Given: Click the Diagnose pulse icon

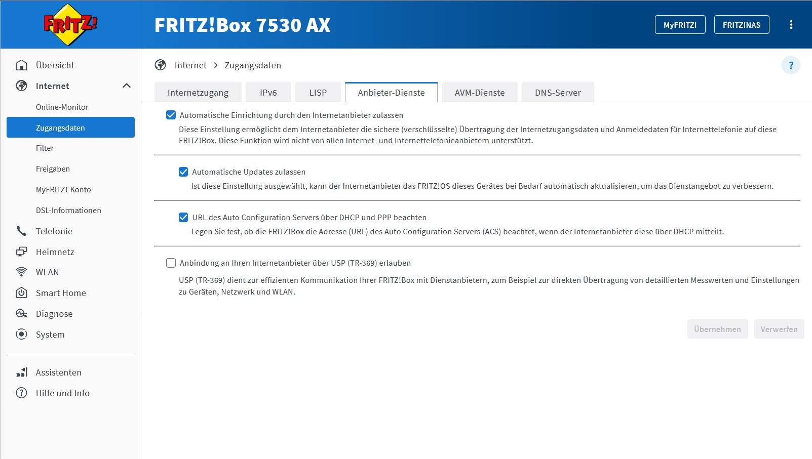Looking at the screenshot, I should pyautogui.click(x=21, y=314).
